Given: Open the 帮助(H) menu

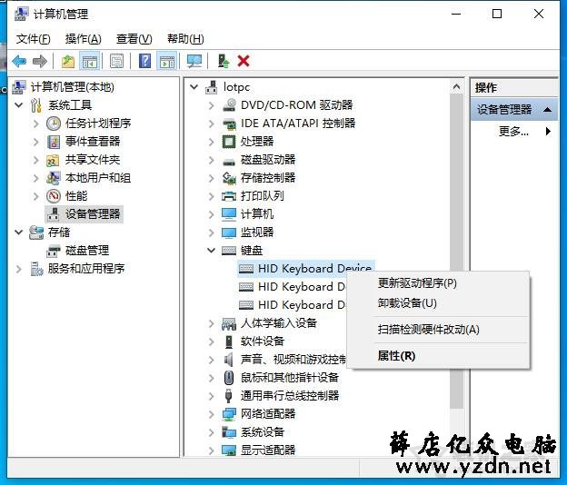Looking at the screenshot, I should pyautogui.click(x=185, y=39).
